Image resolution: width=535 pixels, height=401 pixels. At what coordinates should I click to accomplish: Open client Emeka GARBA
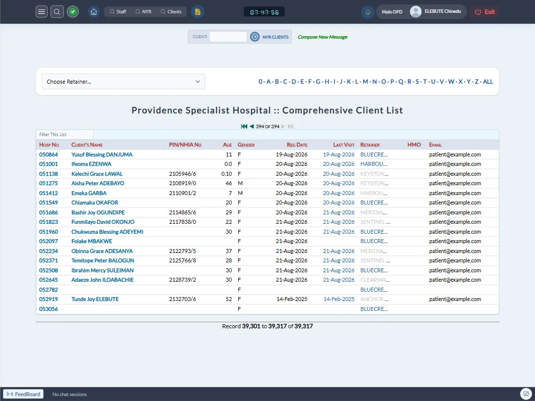point(89,193)
